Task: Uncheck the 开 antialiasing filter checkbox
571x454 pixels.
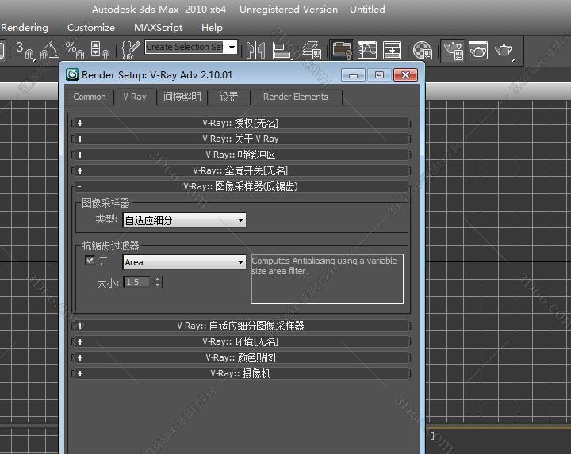Action: click(x=90, y=261)
